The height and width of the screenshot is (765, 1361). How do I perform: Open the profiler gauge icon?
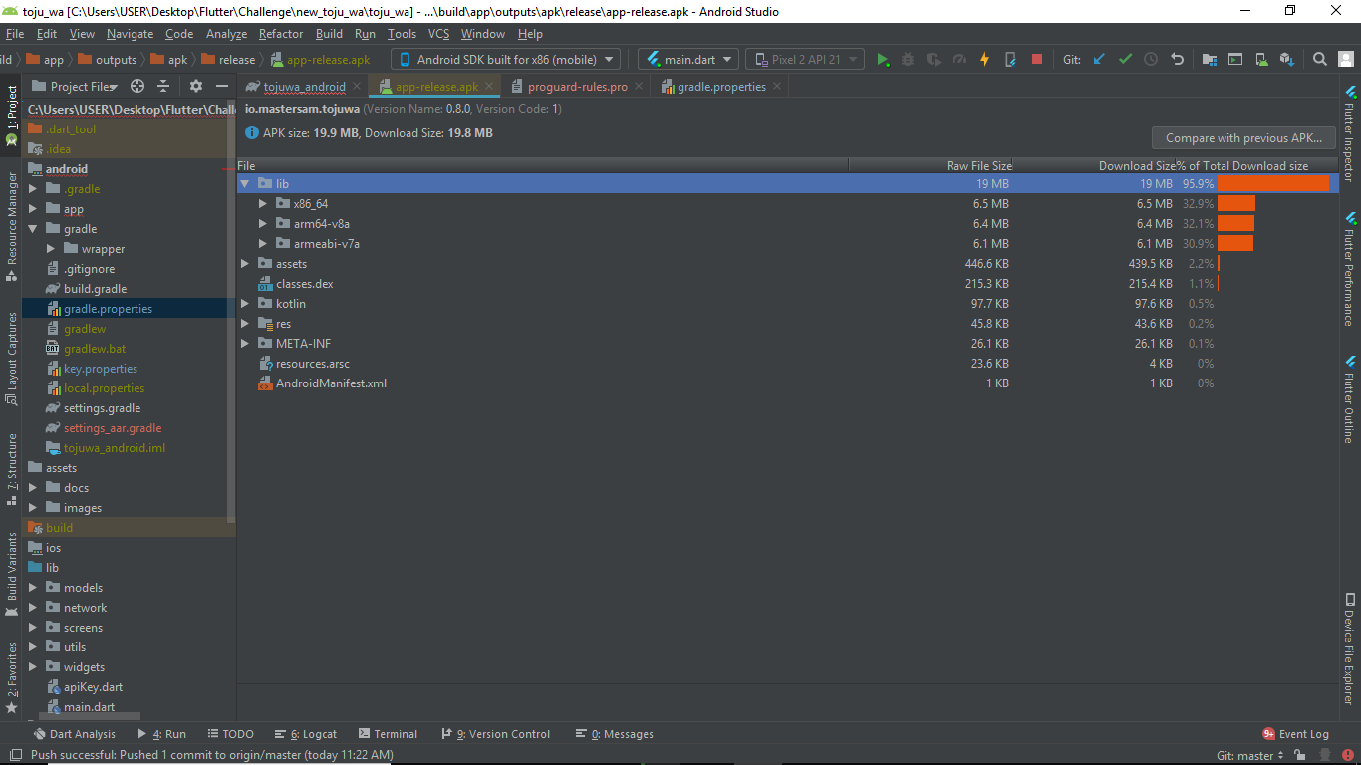[959, 60]
